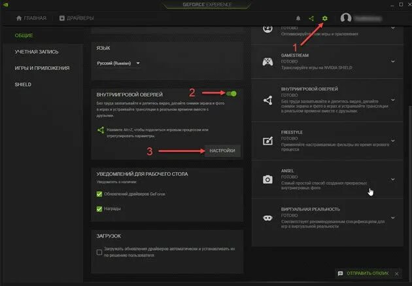Click ОТПРАВИТЬ ОТКЛИК feedback button
The image size is (412, 286).
(x=368, y=274)
